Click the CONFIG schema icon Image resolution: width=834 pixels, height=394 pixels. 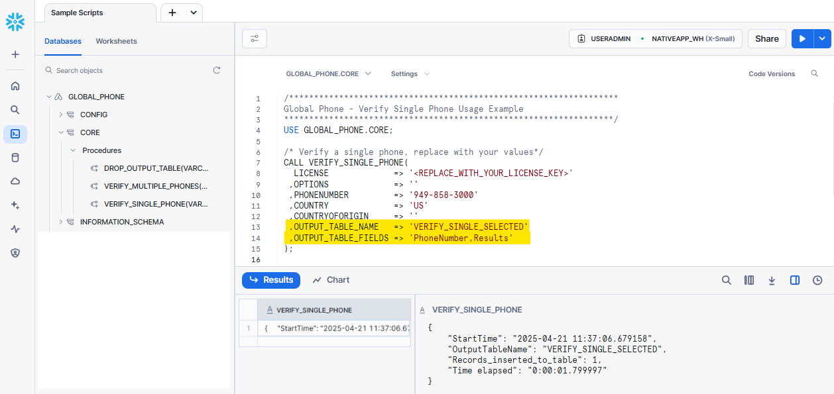tap(70, 115)
